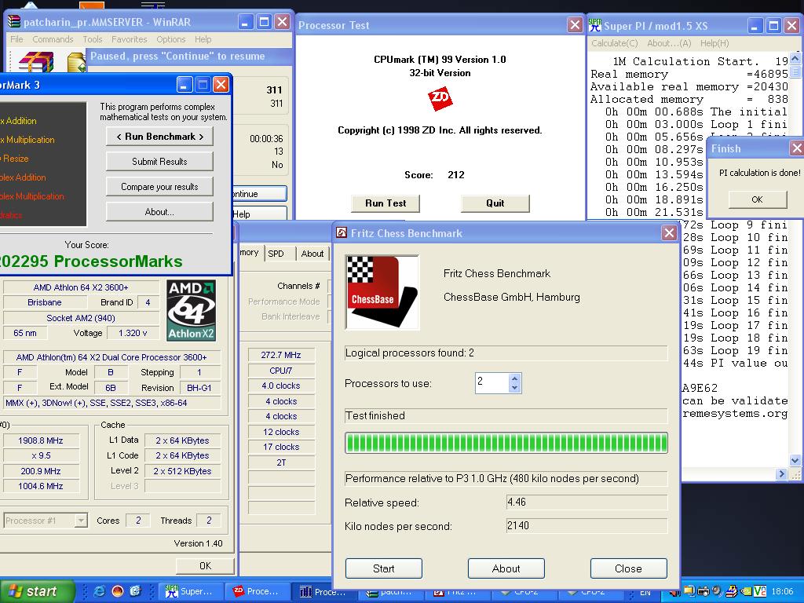The width and height of the screenshot is (804, 603).
Task: Click the WinRAR title bar icon
Action: click(x=14, y=22)
